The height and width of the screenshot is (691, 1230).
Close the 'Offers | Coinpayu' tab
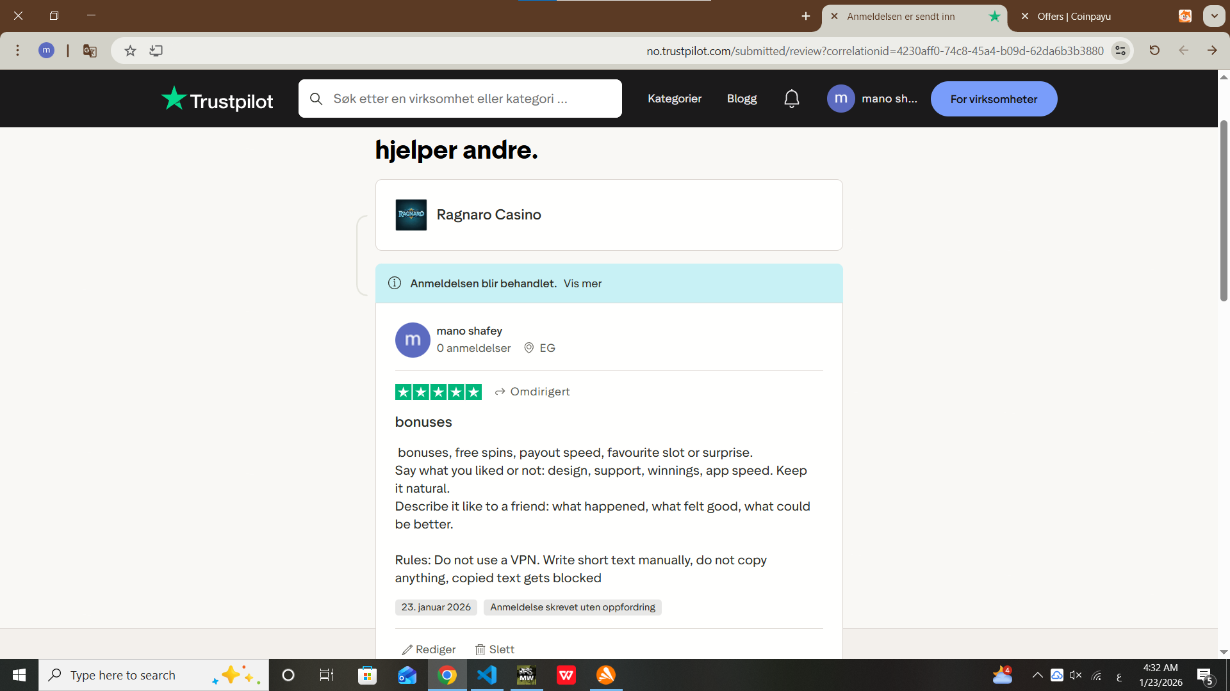(1025, 17)
